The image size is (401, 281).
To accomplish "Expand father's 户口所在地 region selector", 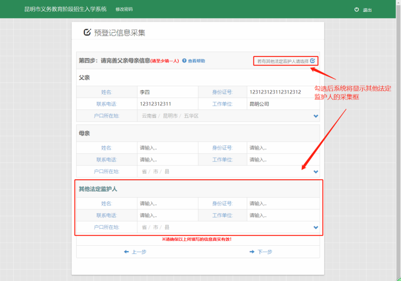I will click(x=316, y=116).
